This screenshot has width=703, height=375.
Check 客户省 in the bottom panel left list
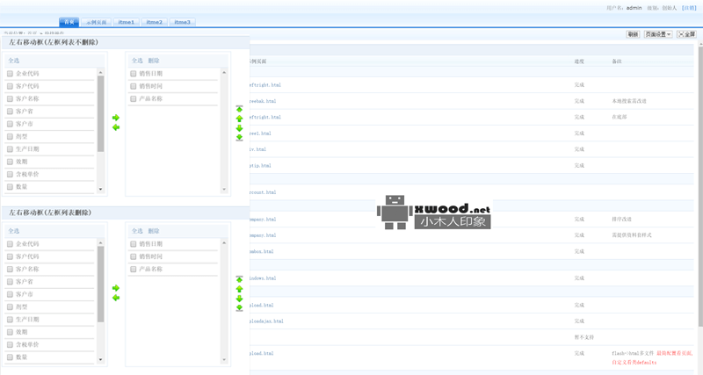pos(10,282)
